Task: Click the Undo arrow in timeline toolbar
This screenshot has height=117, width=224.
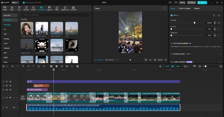Action: pyautogui.click(x=12, y=66)
